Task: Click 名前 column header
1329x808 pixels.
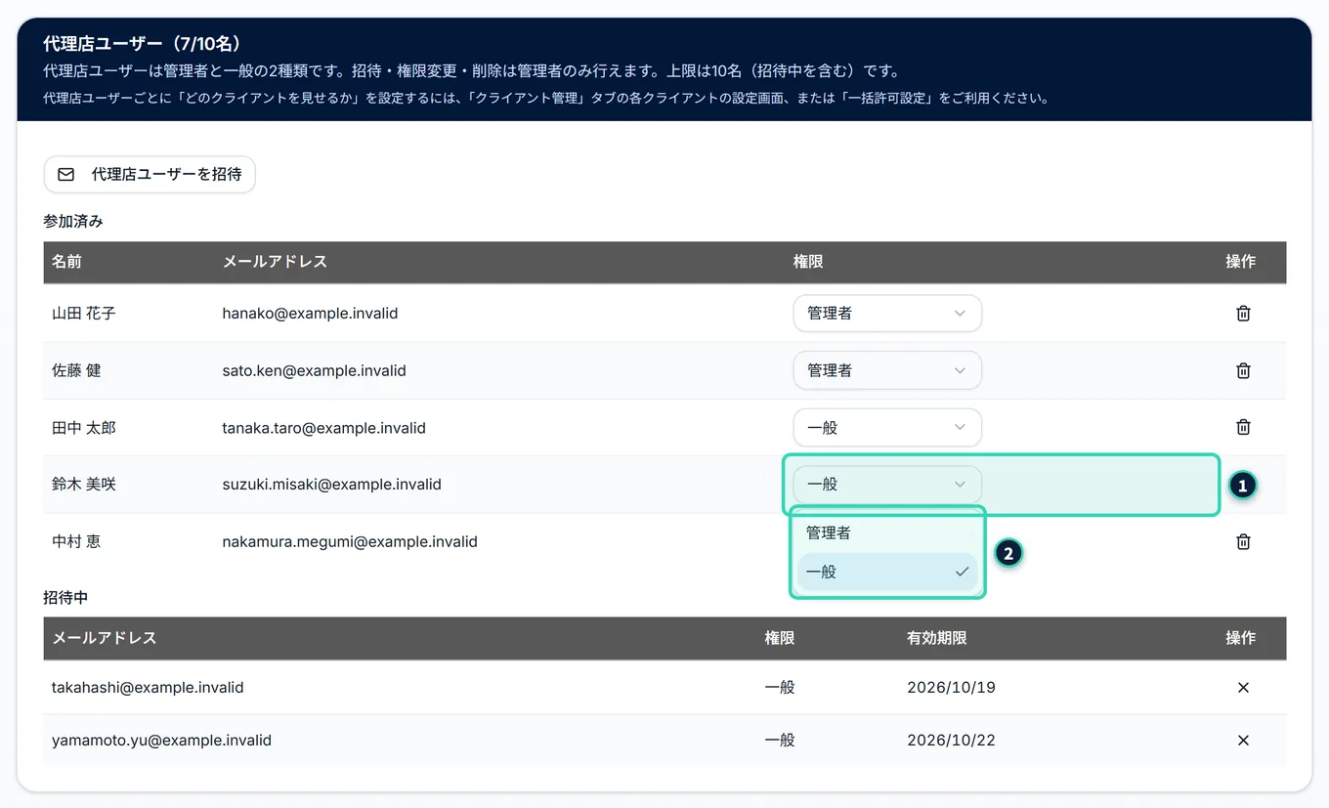Action: [66, 262]
